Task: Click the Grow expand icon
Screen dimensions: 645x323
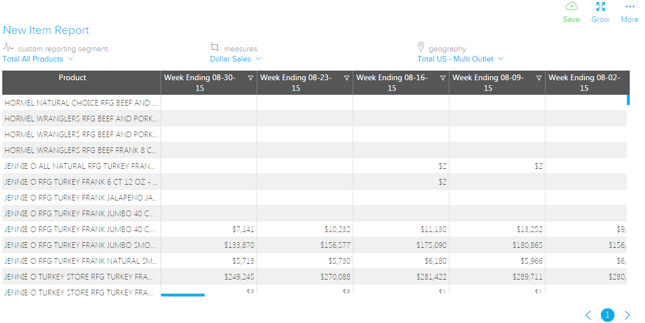Action: pos(600,7)
